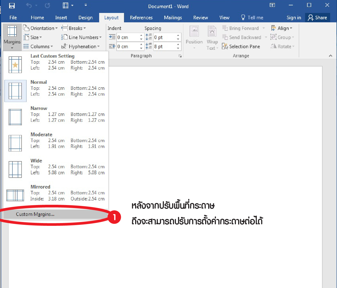
Task: Open the Mailings tab
Action: [173, 18]
